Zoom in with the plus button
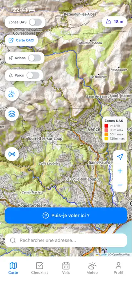The height and width of the screenshot is (285, 132). click(x=120, y=171)
